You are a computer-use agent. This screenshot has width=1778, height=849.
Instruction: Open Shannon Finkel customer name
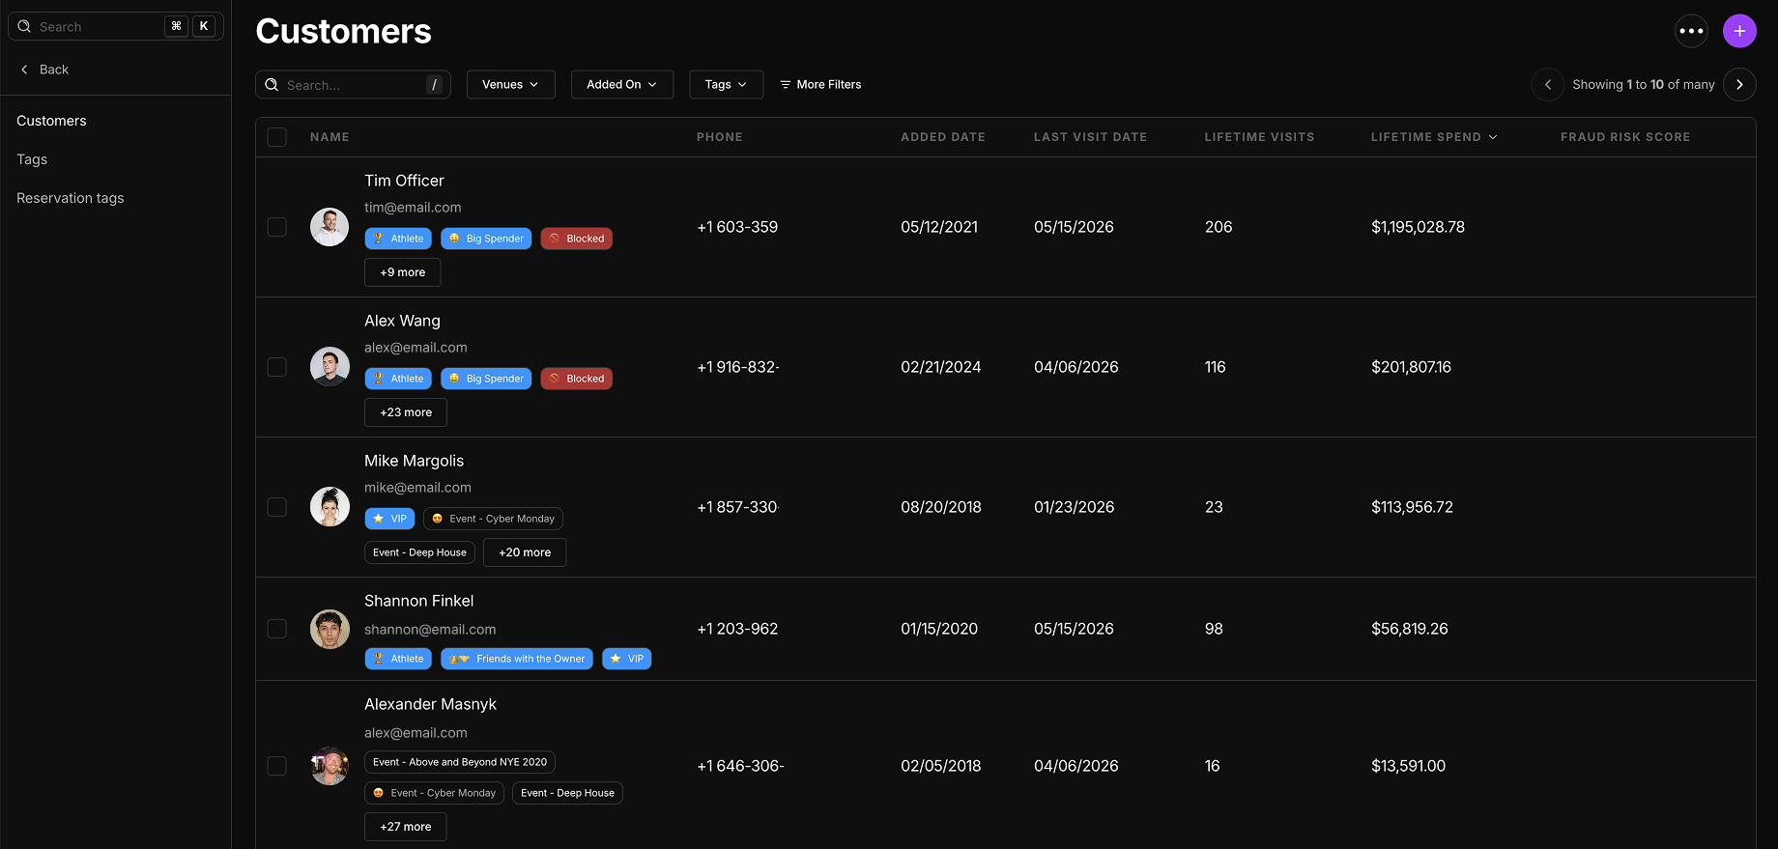click(x=418, y=601)
